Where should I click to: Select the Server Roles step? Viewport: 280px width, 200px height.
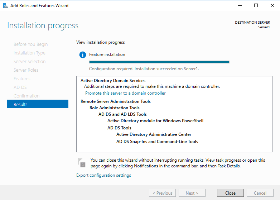[x=26, y=70]
